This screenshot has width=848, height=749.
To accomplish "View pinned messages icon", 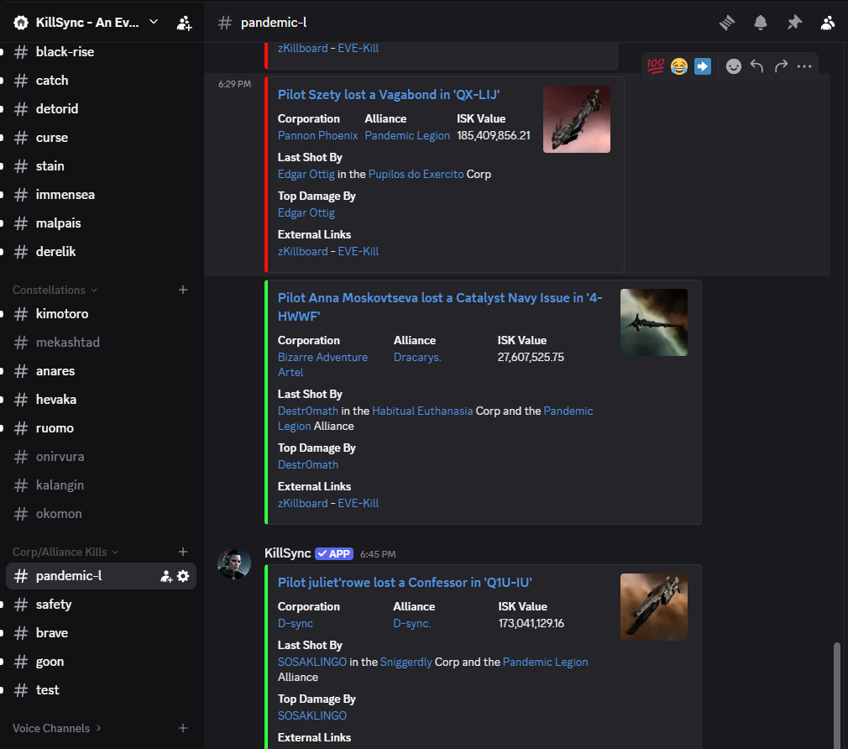I will coord(794,23).
